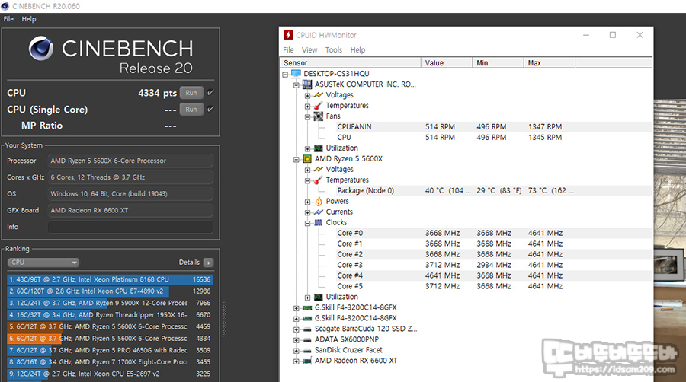This screenshot has height=382, width=686.
Task: Click the motherboard Temperatures thermometer icon
Action: point(319,106)
